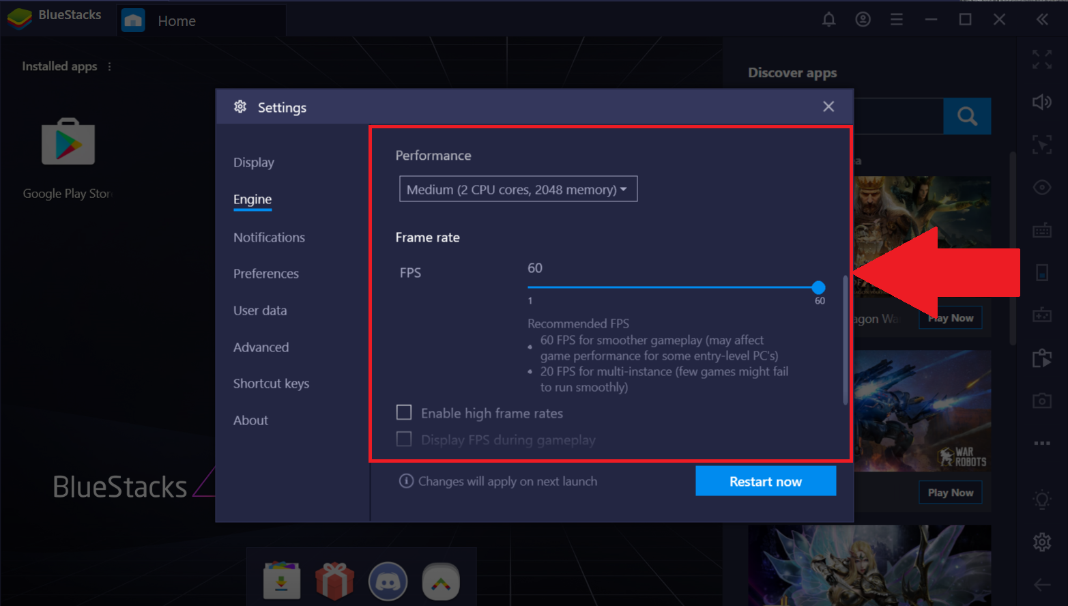Enable high frame rates checkbox
Viewport: 1068px width, 606px height.
pos(404,412)
